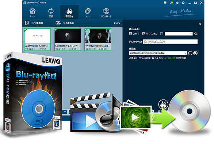Click the feedback chat icon in title bar
The height and width of the screenshot is (144, 214).
pyautogui.click(x=165, y=3)
